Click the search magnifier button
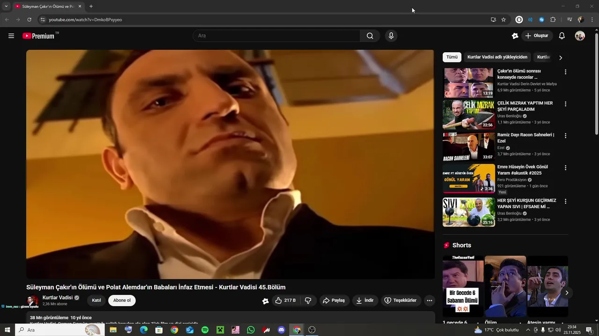Image resolution: width=599 pixels, height=336 pixels. click(370, 36)
